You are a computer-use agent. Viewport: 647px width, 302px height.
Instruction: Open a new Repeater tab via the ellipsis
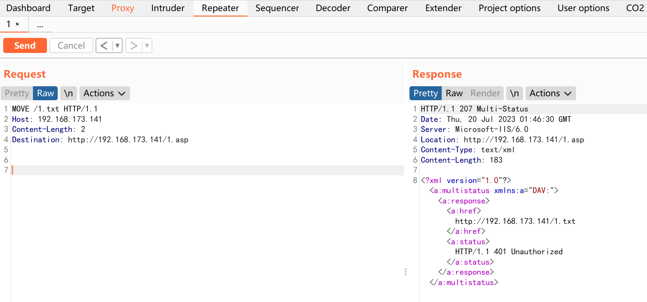click(x=40, y=25)
